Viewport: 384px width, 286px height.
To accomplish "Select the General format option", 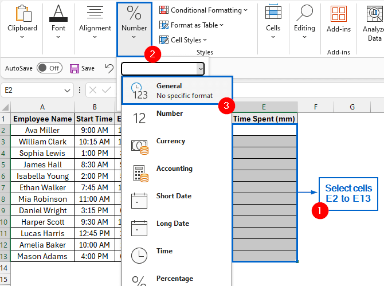I will pos(177,91).
